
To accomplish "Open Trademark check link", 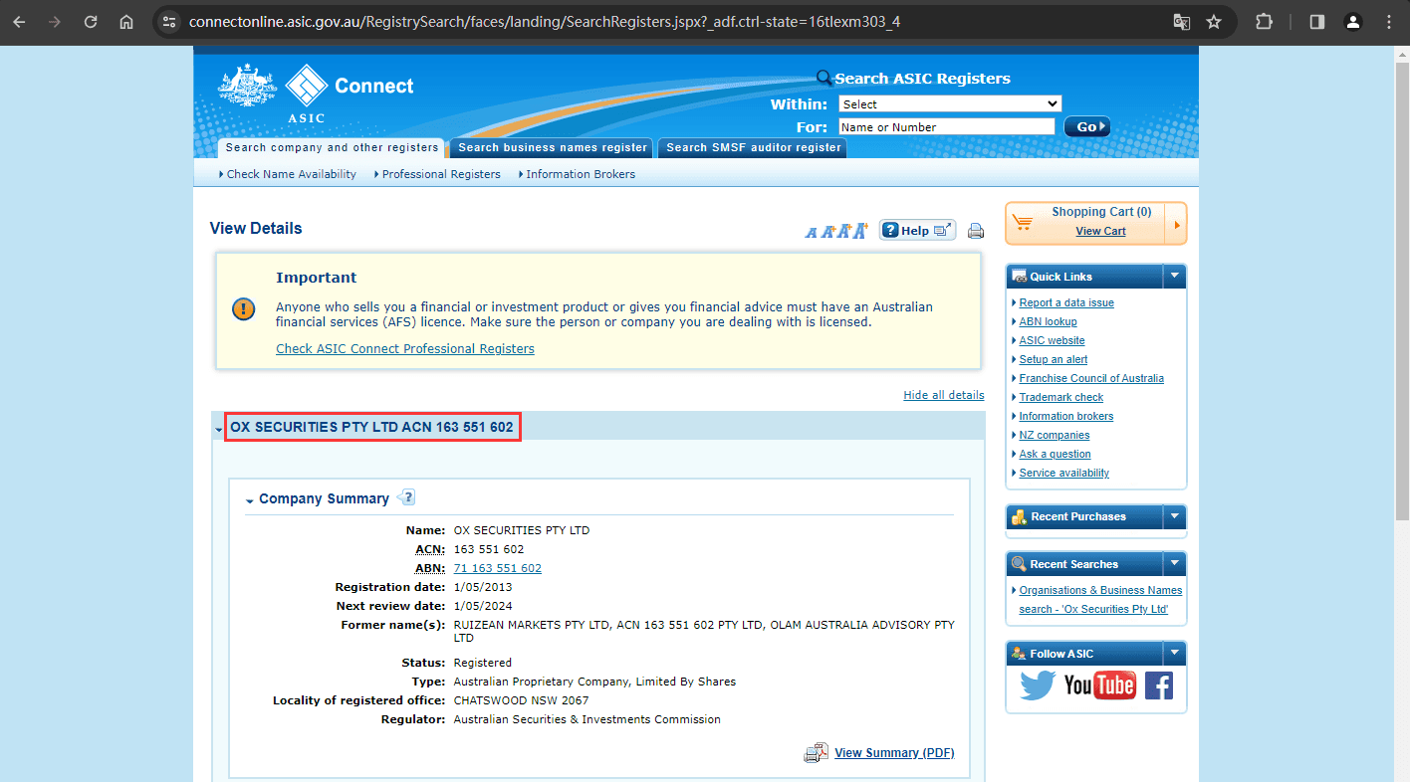I will coord(1061,397).
